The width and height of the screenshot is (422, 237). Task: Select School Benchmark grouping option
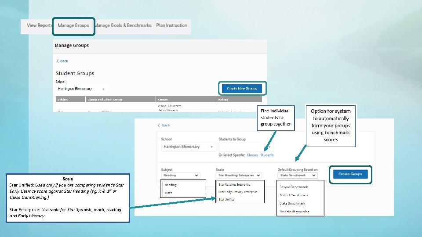click(x=294, y=187)
